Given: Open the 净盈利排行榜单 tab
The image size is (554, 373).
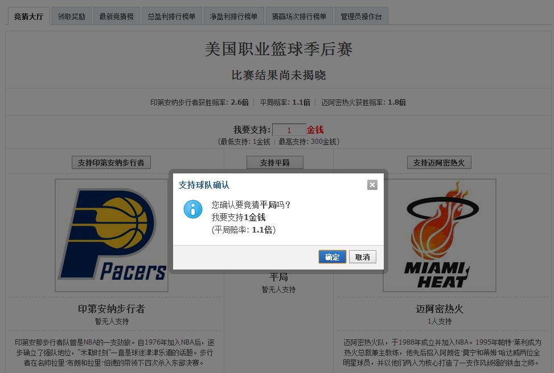Looking at the screenshot, I should 233,16.
